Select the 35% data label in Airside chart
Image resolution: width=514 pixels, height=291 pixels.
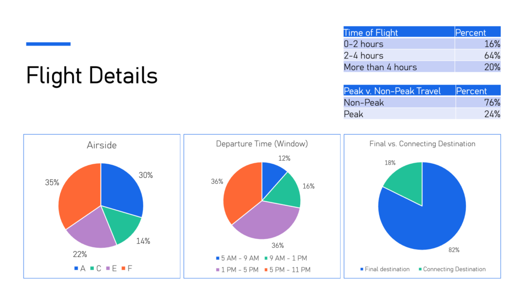coord(52,182)
